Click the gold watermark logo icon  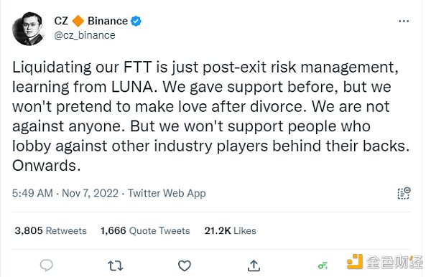[355, 262]
